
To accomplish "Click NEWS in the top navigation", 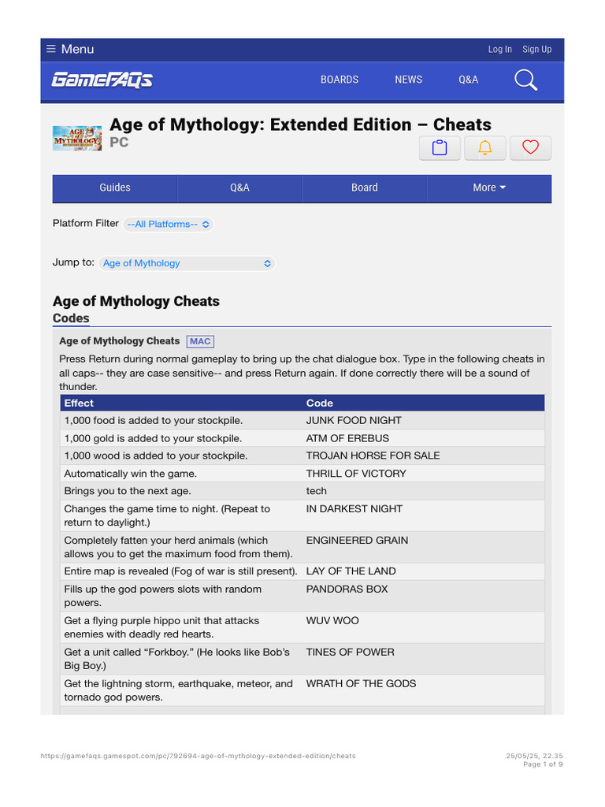I will (x=408, y=80).
